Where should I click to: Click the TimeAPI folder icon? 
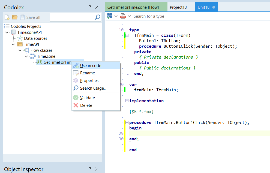(x=20, y=44)
